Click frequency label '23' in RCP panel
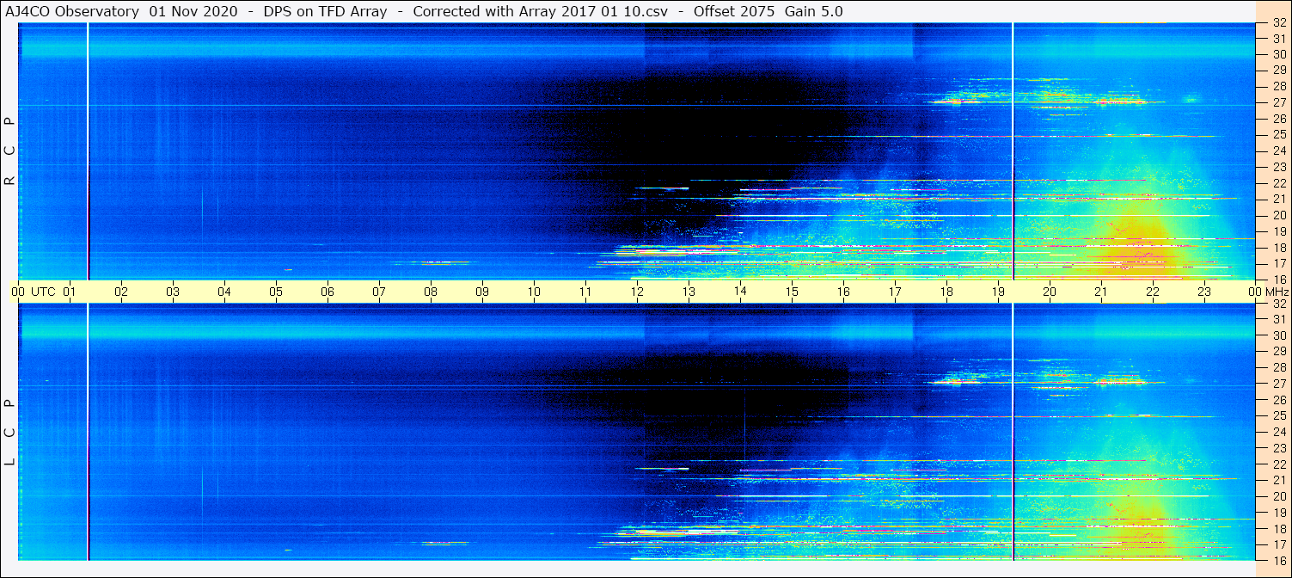This screenshot has height=578, width=1292. [x=1278, y=167]
